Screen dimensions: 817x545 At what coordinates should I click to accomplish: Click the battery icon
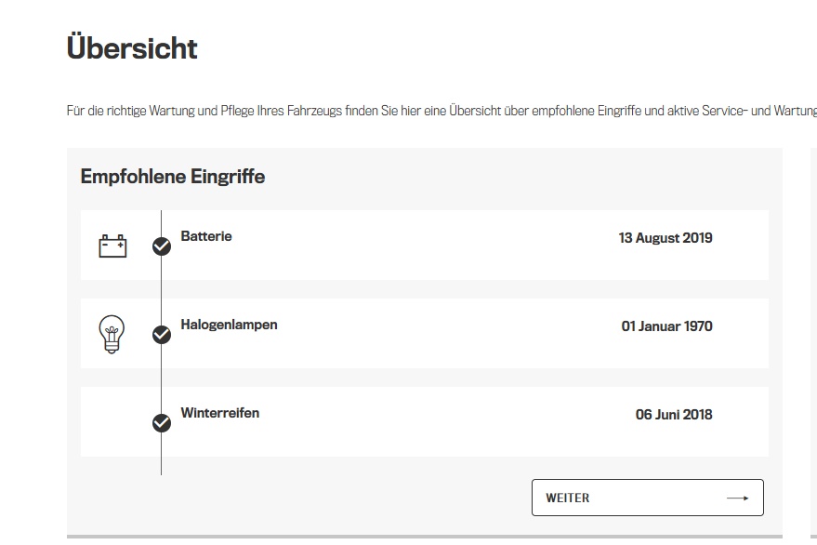(x=112, y=246)
